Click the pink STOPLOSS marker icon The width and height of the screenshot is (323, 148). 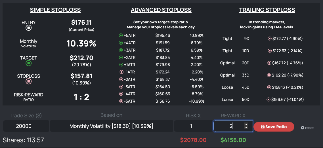28,81
